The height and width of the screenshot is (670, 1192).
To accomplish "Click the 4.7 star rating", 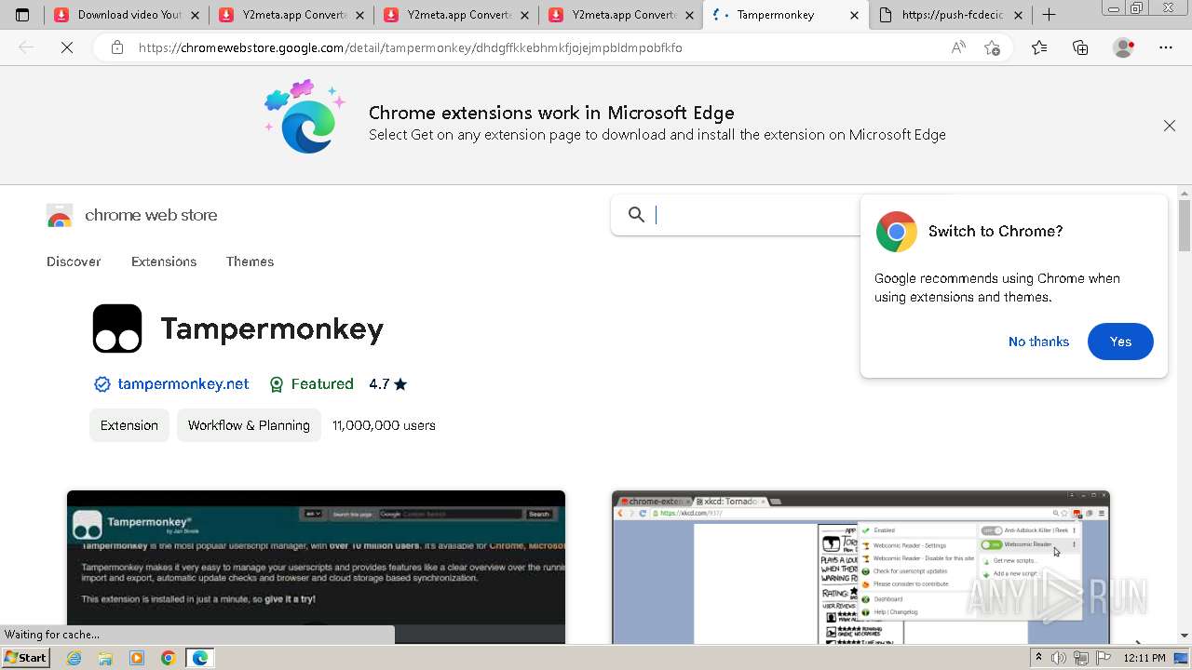I will 387,383.
